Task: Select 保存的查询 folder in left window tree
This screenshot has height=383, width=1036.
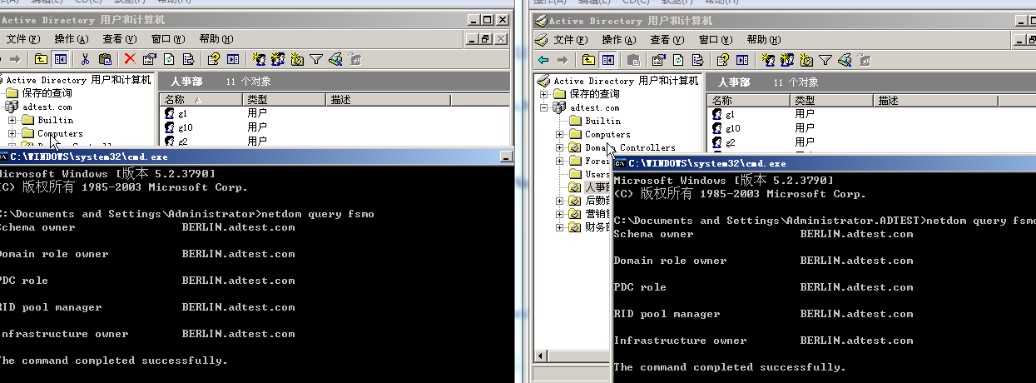Action: [48, 93]
